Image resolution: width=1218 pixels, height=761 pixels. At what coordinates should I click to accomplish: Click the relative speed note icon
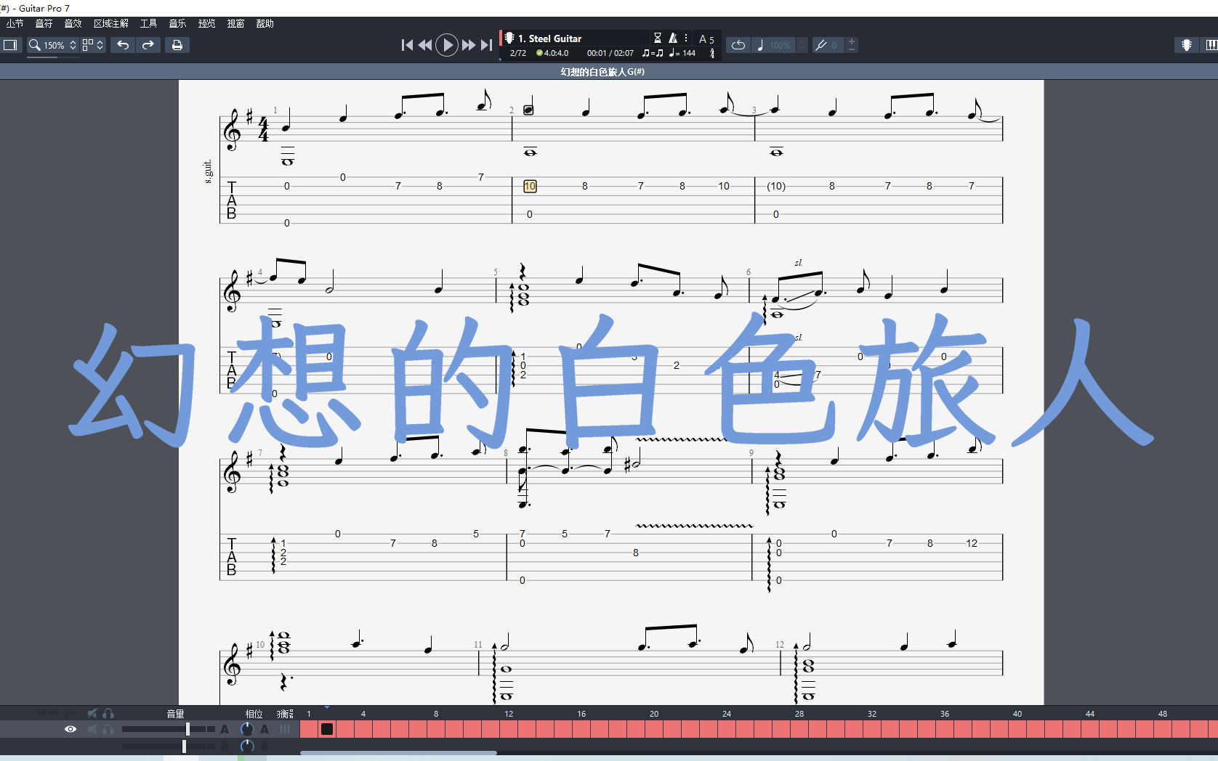760,45
